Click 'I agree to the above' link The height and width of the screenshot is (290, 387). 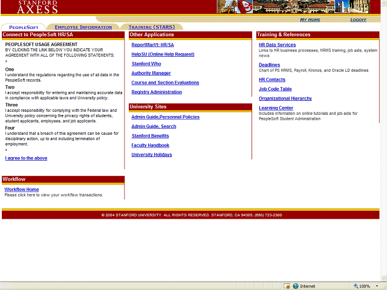[x=26, y=158]
